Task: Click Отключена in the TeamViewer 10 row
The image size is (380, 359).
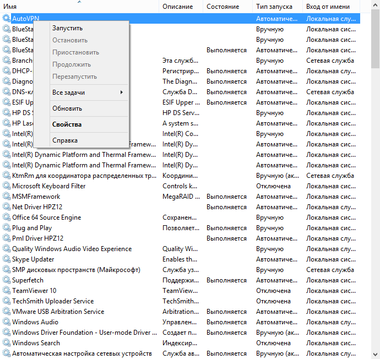Action: pyautogui.click(x=273, y=291)
